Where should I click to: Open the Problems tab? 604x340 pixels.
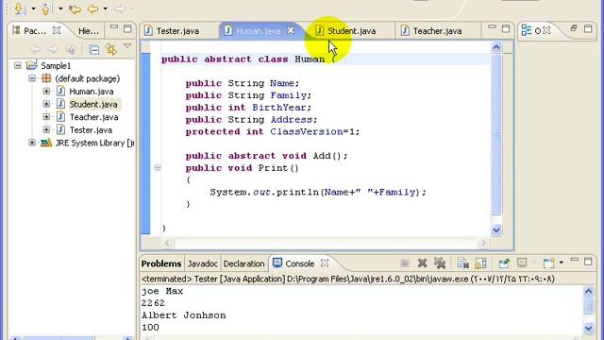coord(161,263)
